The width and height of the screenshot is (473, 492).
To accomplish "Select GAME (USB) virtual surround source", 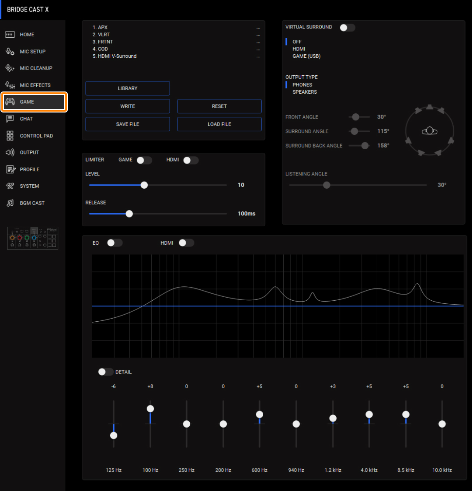I will [x=306, y=56].
